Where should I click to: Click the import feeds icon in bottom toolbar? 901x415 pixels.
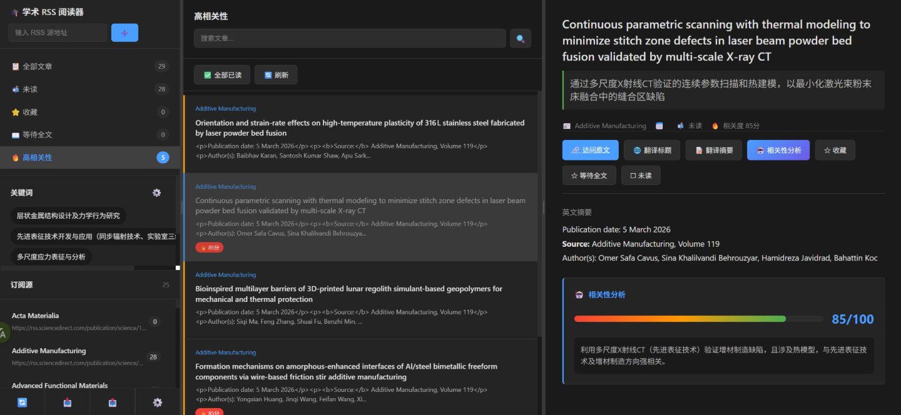click(68, 402)
